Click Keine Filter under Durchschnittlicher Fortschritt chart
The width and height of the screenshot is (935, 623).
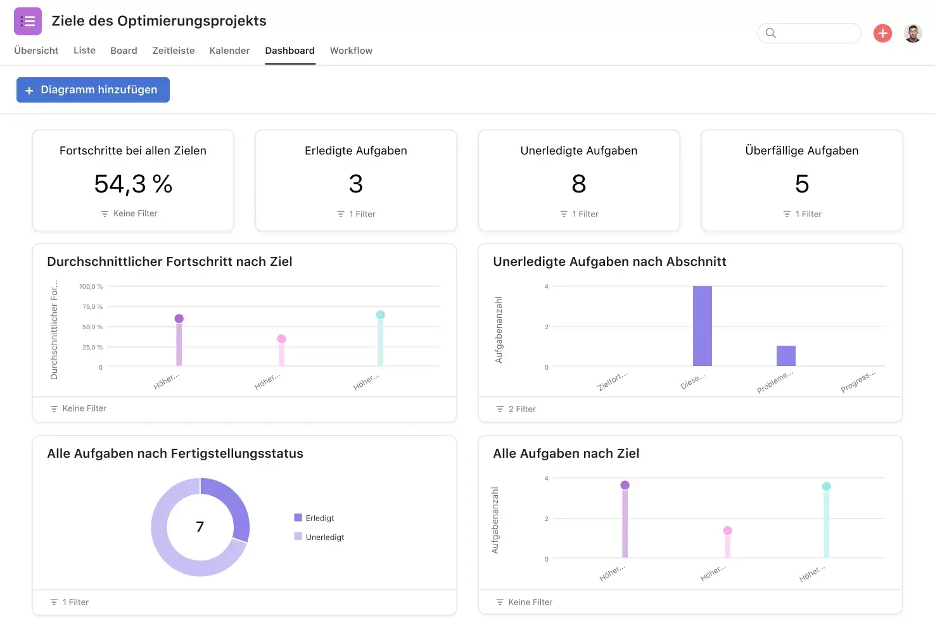click(84, 409)
